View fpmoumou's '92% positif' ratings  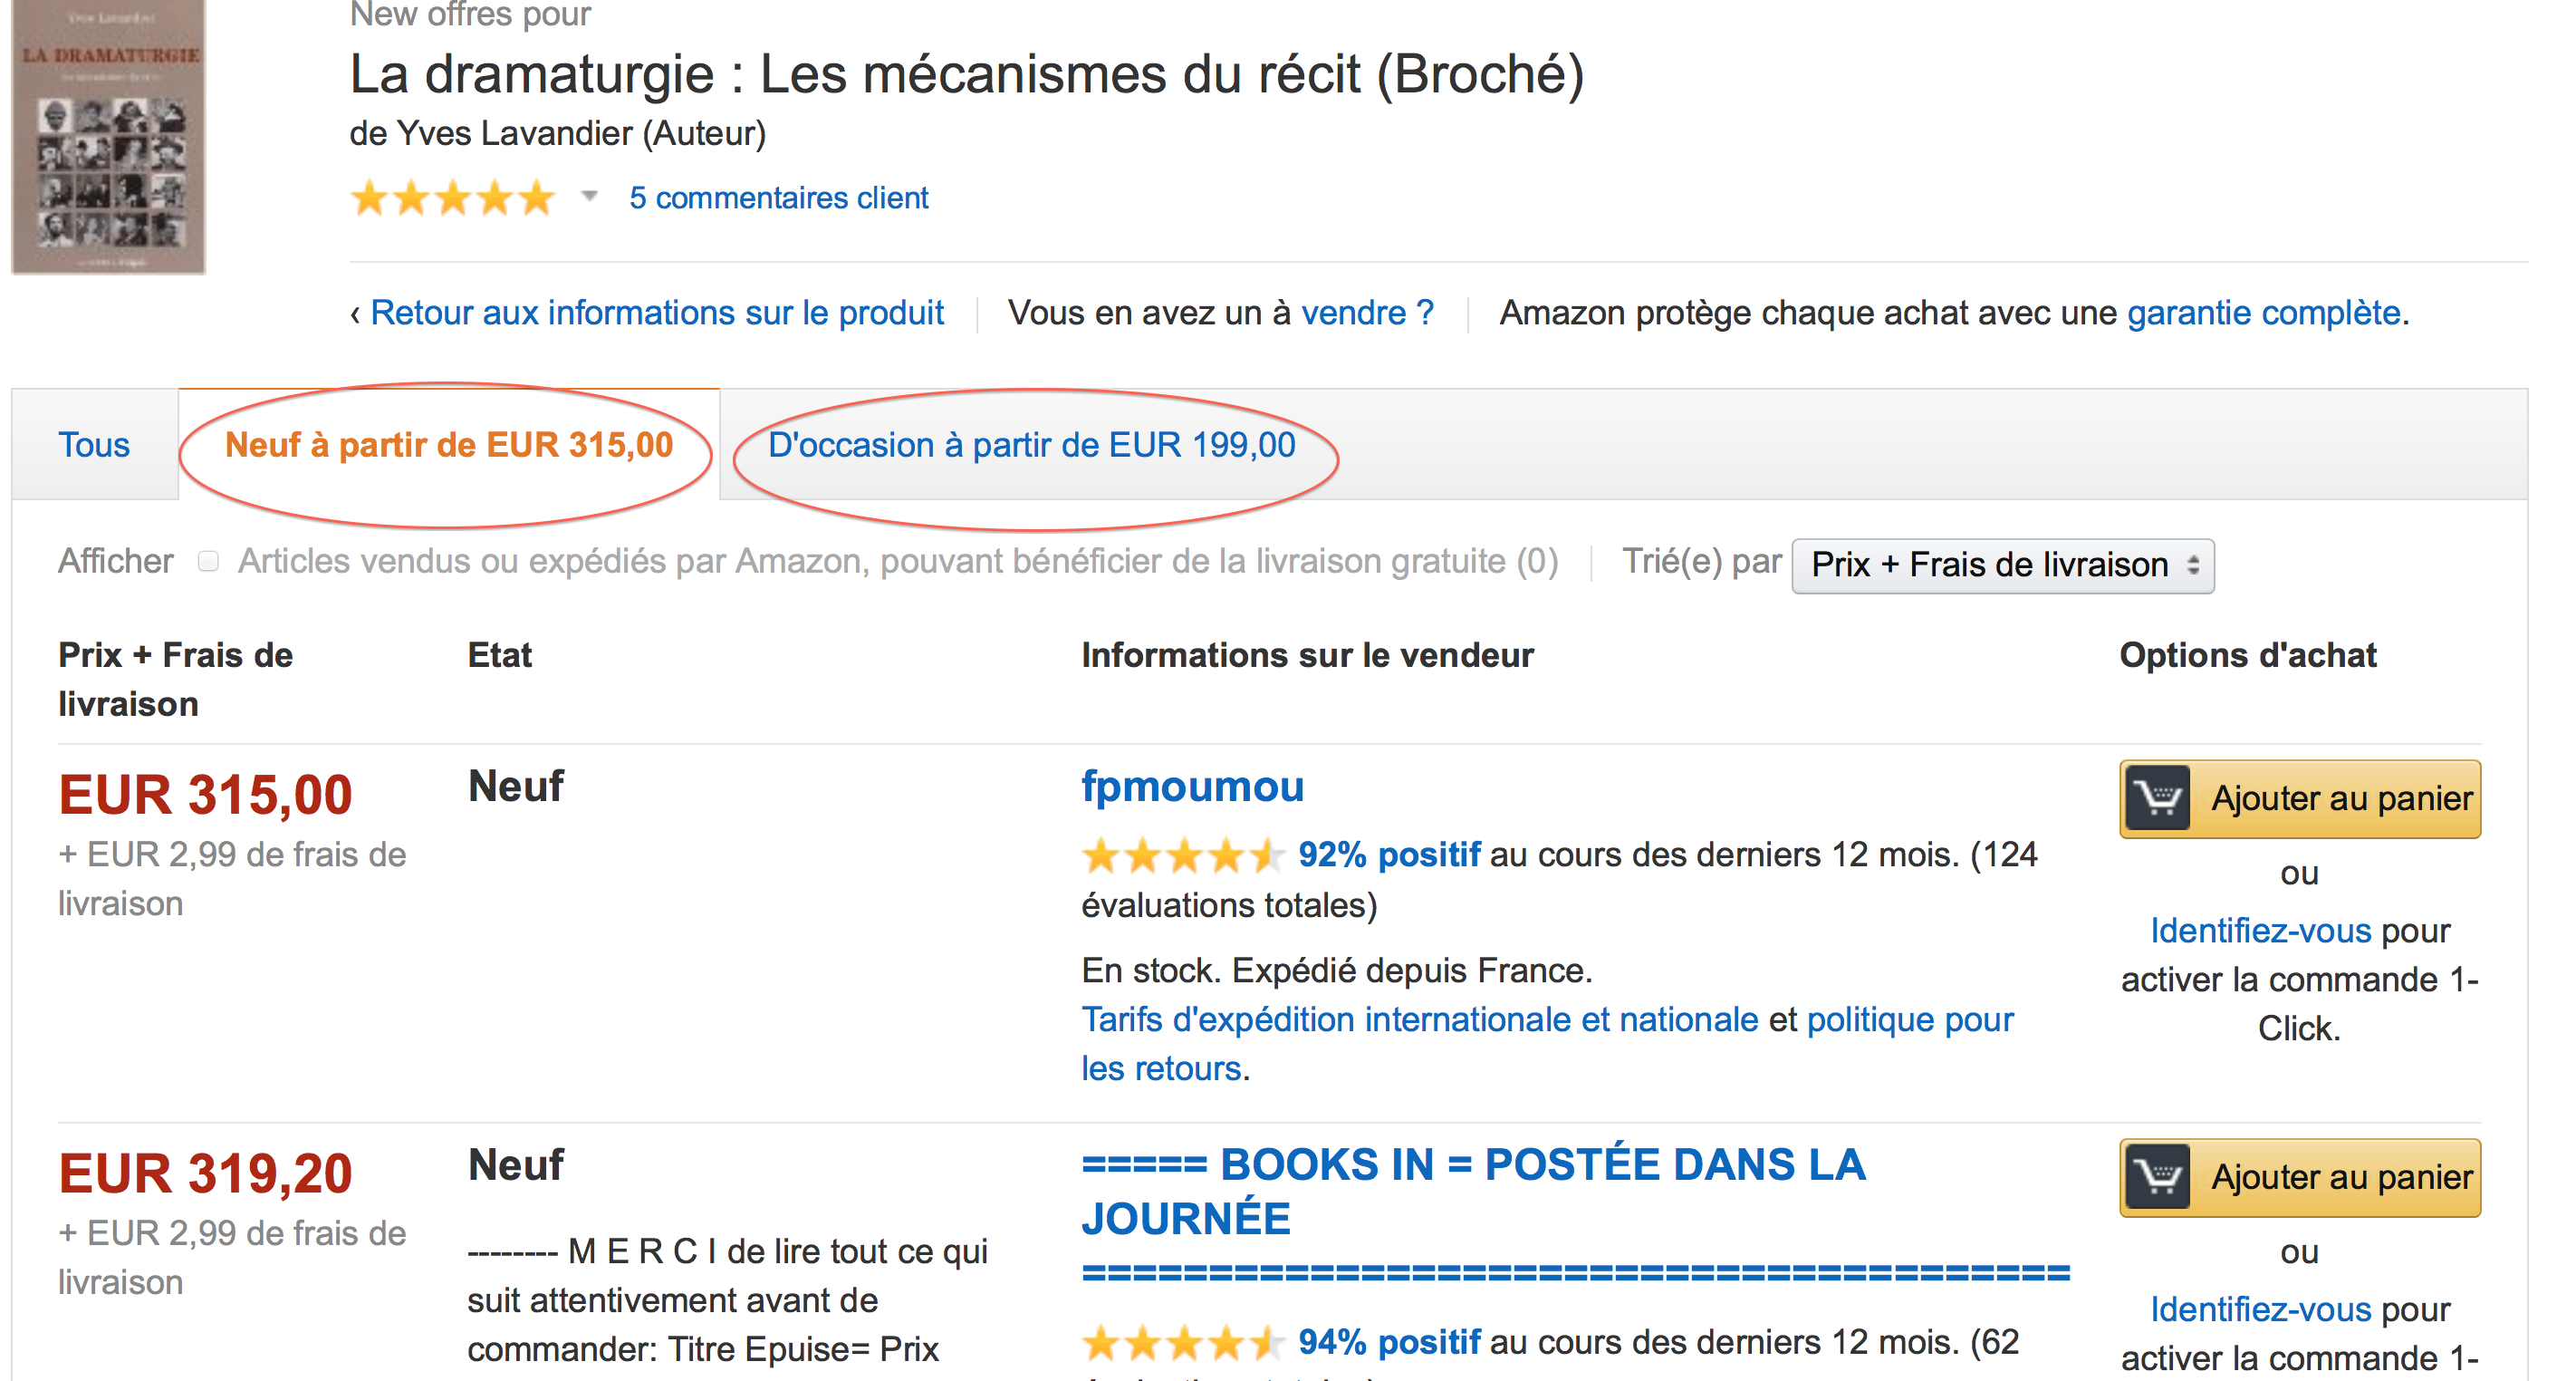(x=1388, y=855)
